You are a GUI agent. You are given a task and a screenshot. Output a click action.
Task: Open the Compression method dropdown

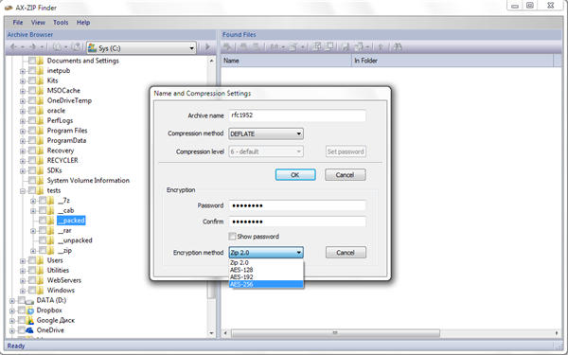[x=266, y=133]
